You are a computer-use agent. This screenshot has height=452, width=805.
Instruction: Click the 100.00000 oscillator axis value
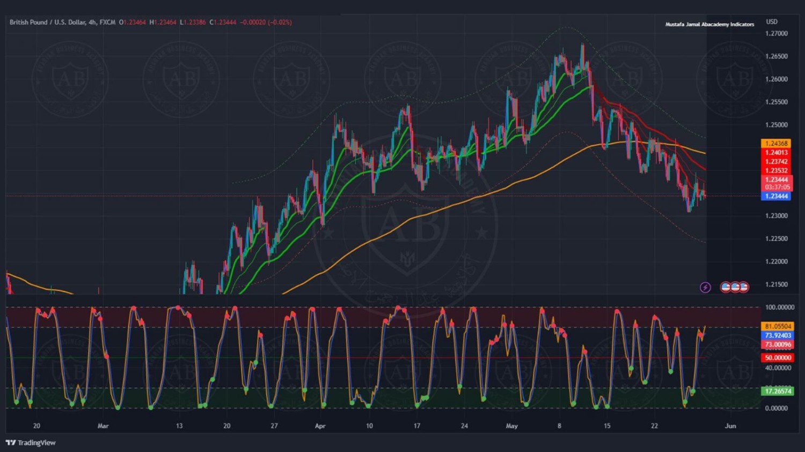click(780, 307)
